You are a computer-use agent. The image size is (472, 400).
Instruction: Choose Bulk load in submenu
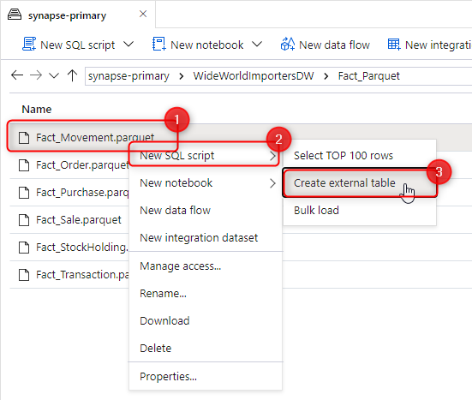[x=360, y=211]
